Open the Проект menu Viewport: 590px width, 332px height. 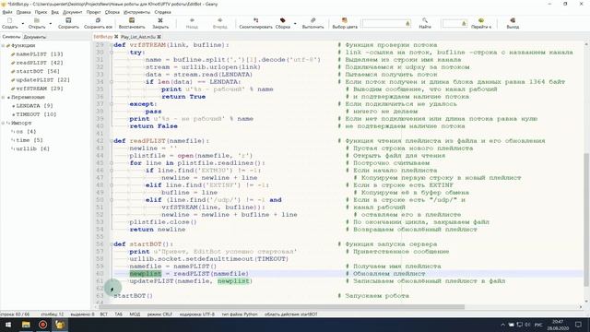93,12
